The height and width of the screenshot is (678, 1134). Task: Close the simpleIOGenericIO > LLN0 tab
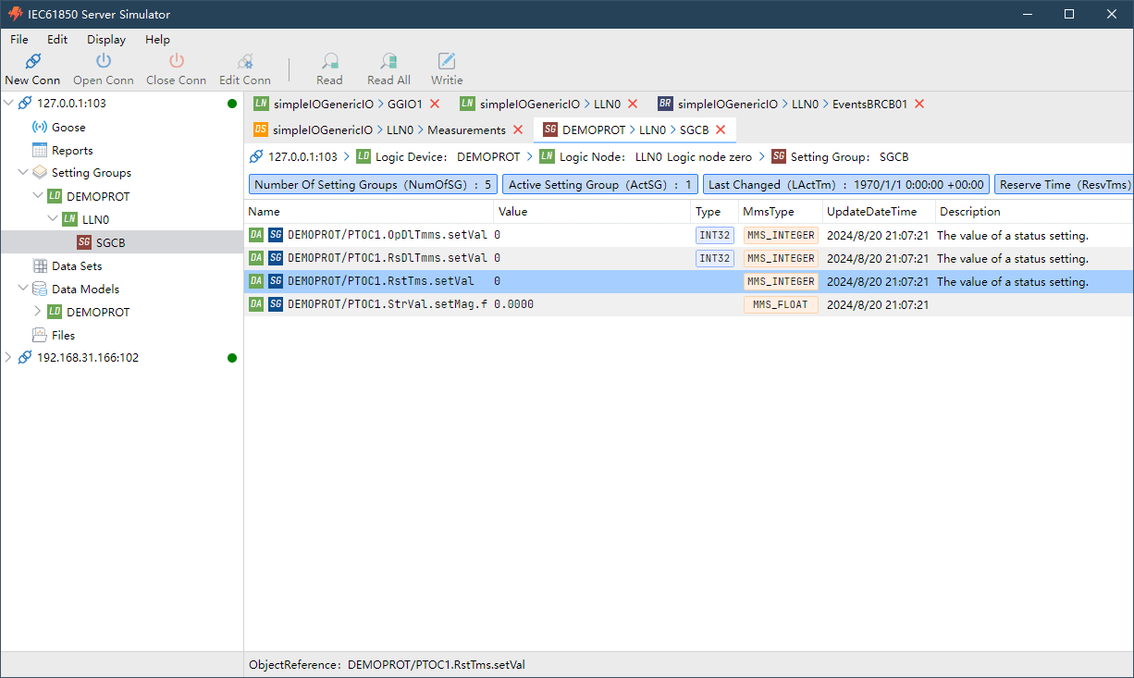click(x=633, y=104)
